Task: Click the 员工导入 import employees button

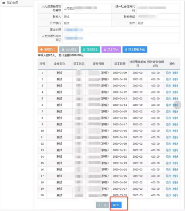Action: pos(111,49)
